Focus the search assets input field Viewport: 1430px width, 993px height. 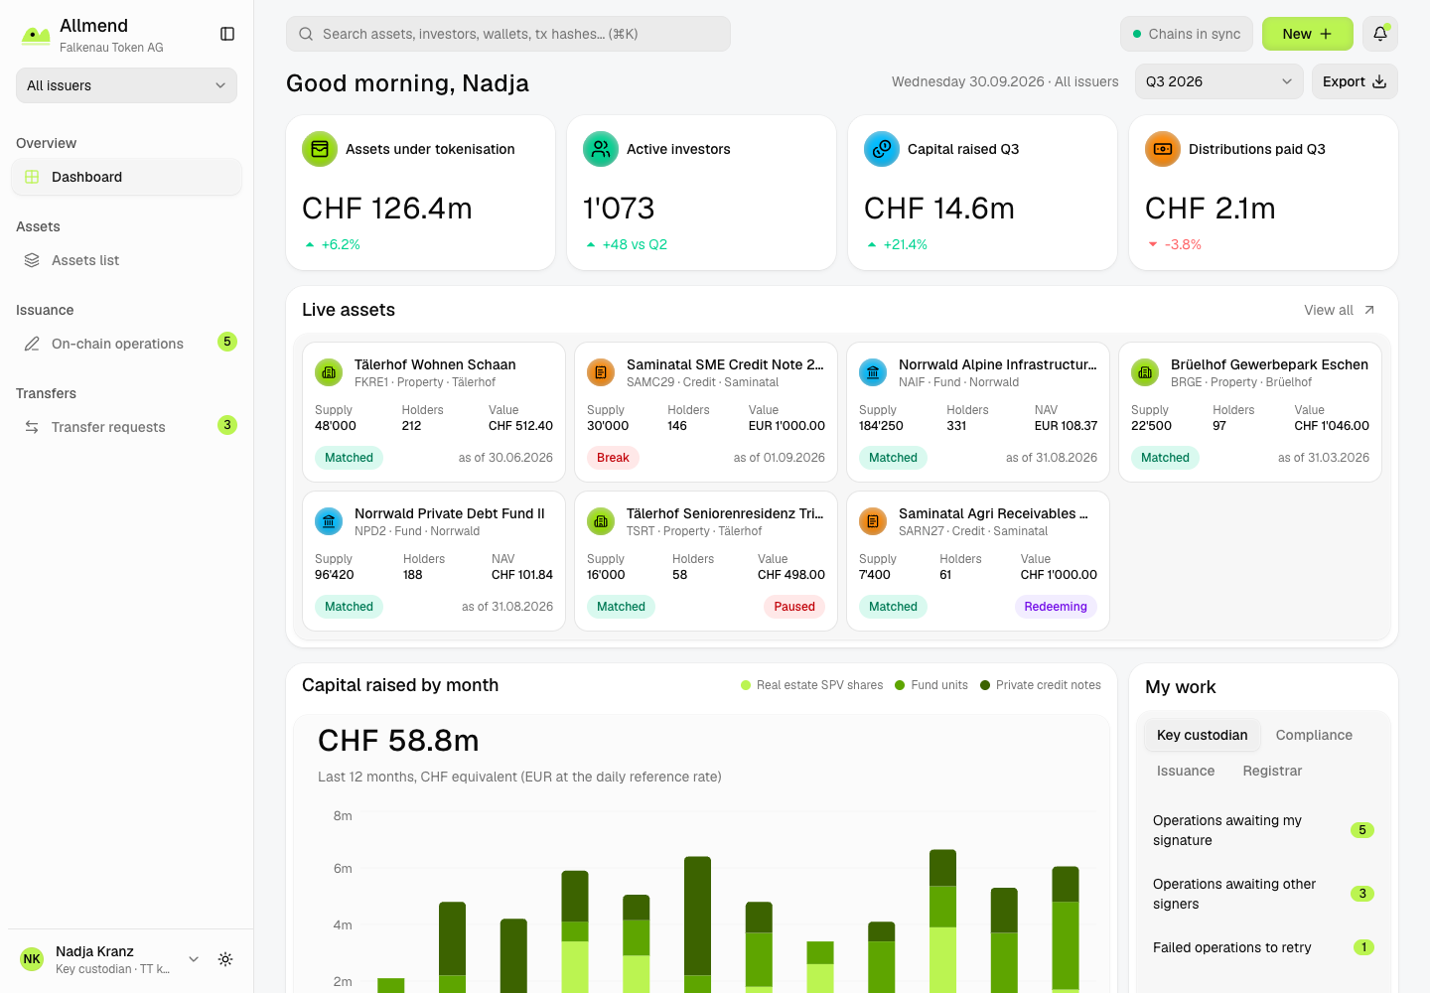click(508, 34)
